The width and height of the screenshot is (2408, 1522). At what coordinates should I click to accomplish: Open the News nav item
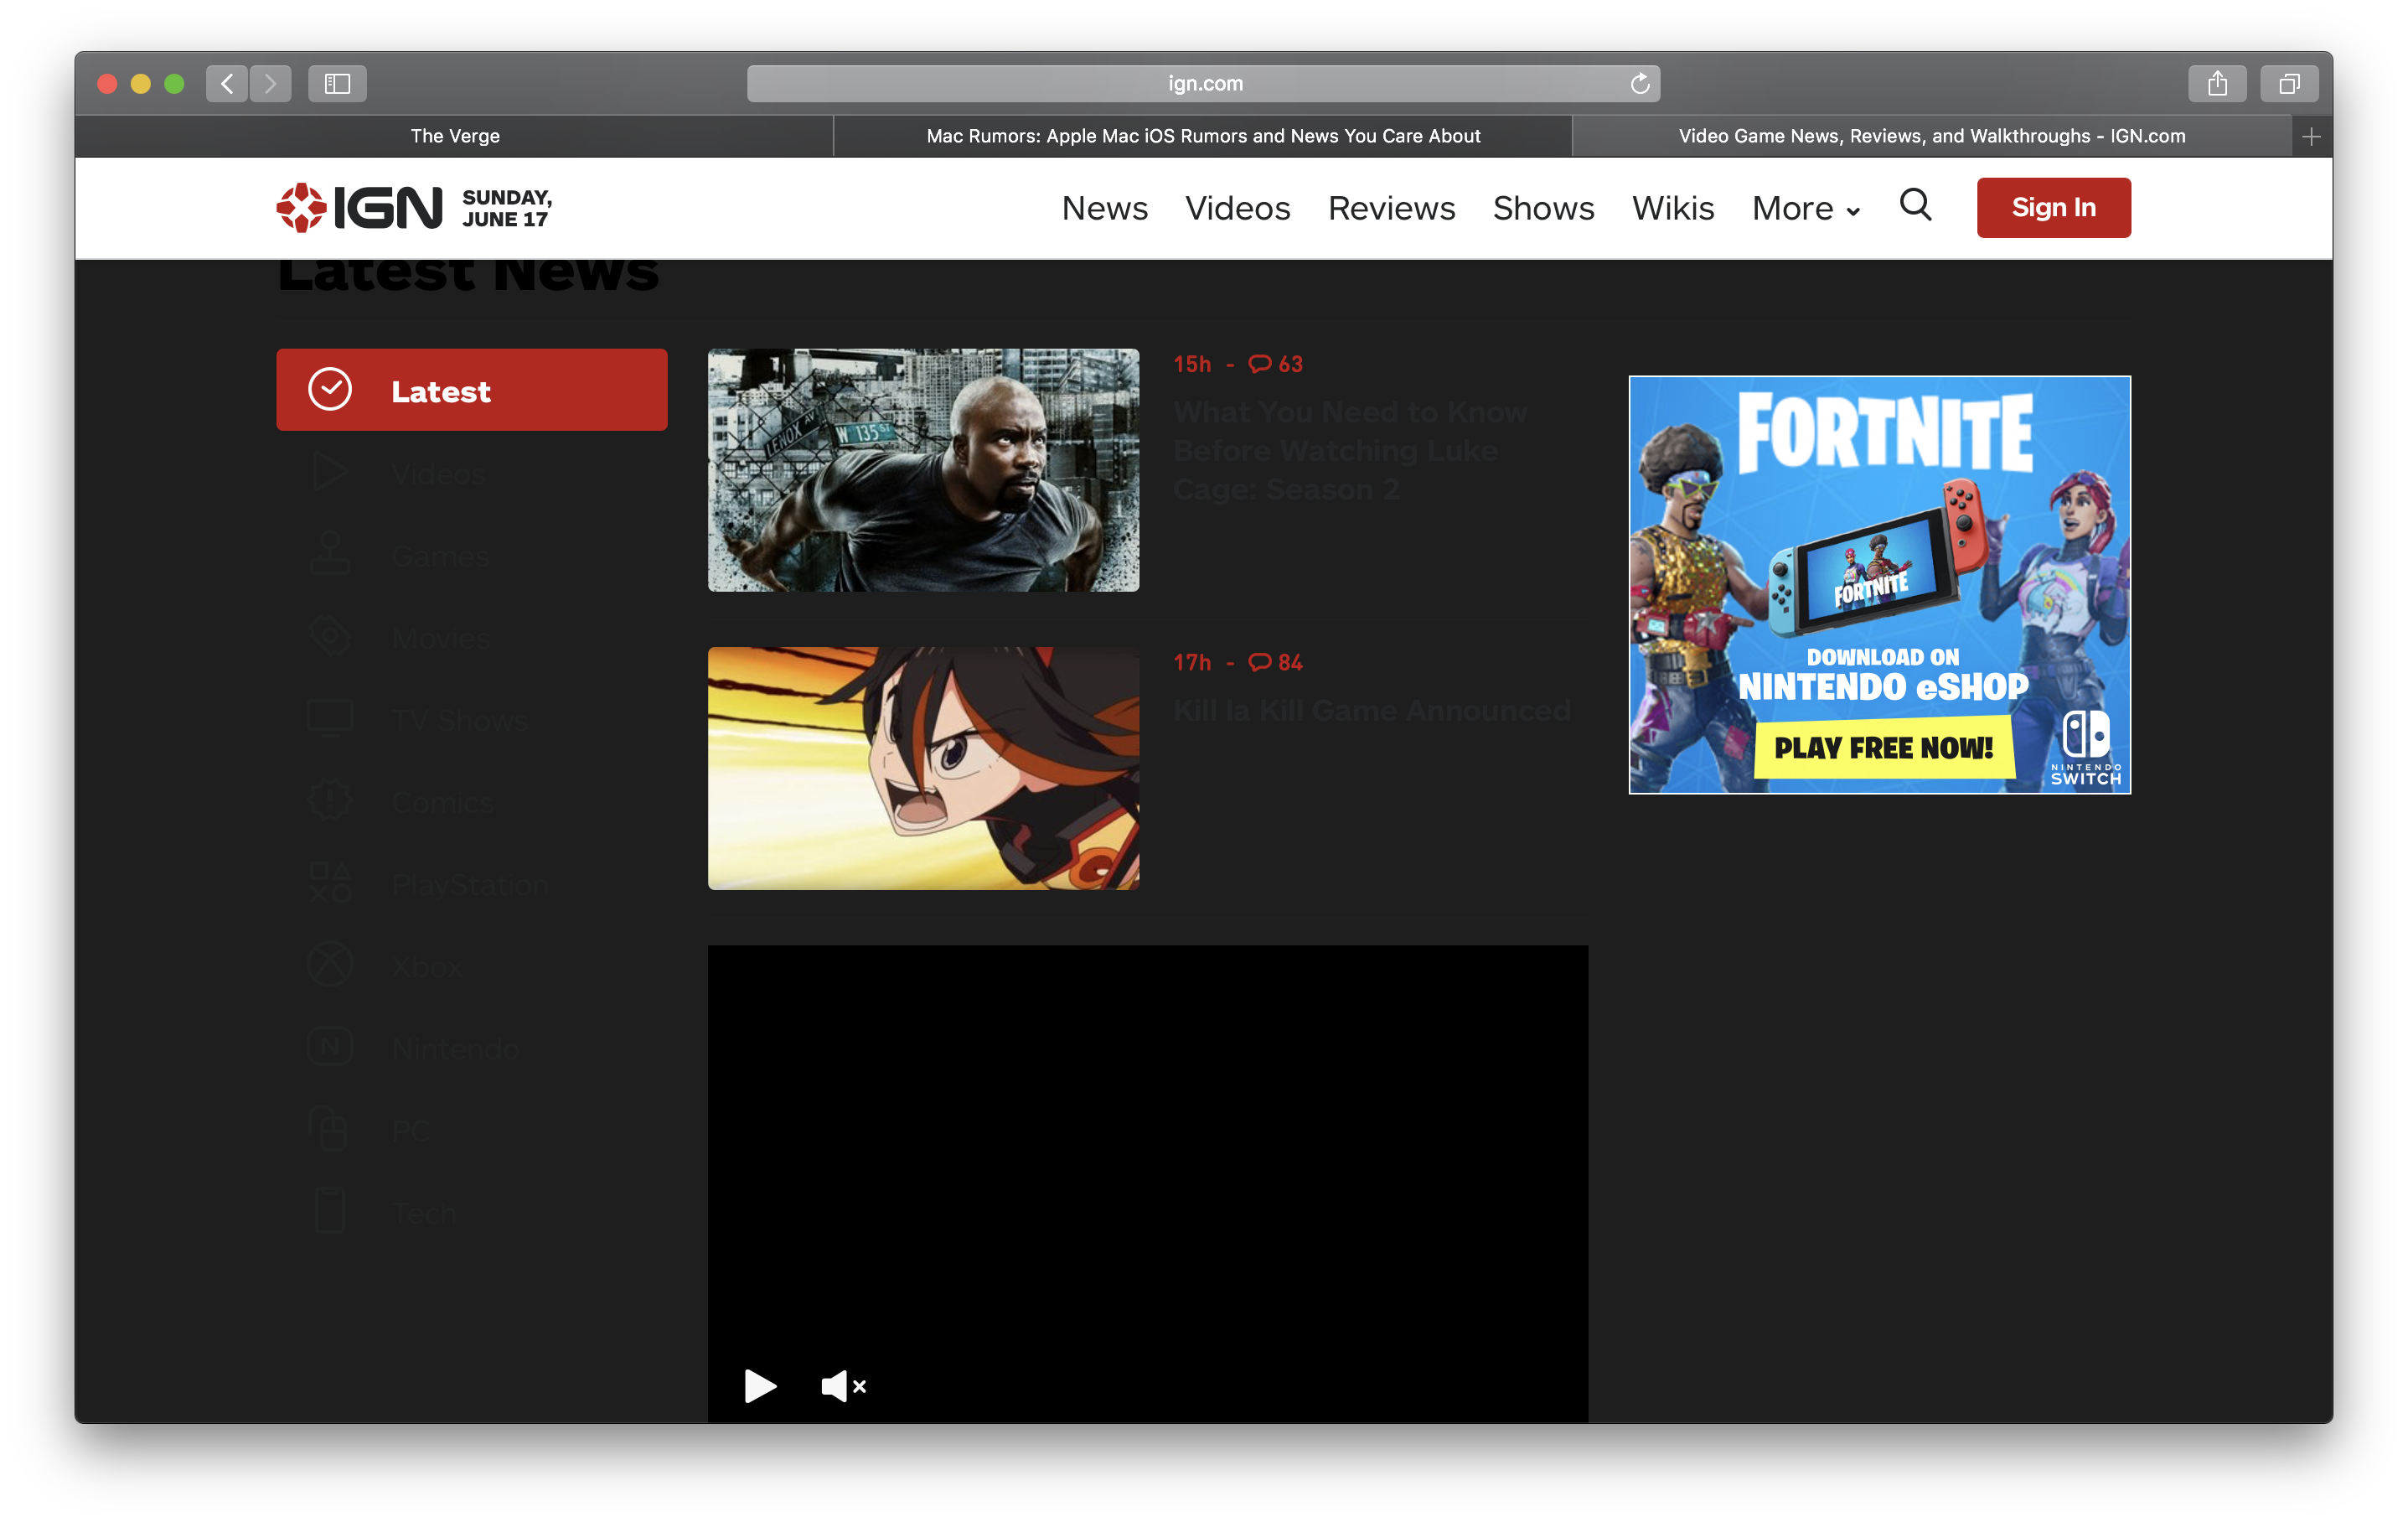[x=1104, y=209]
